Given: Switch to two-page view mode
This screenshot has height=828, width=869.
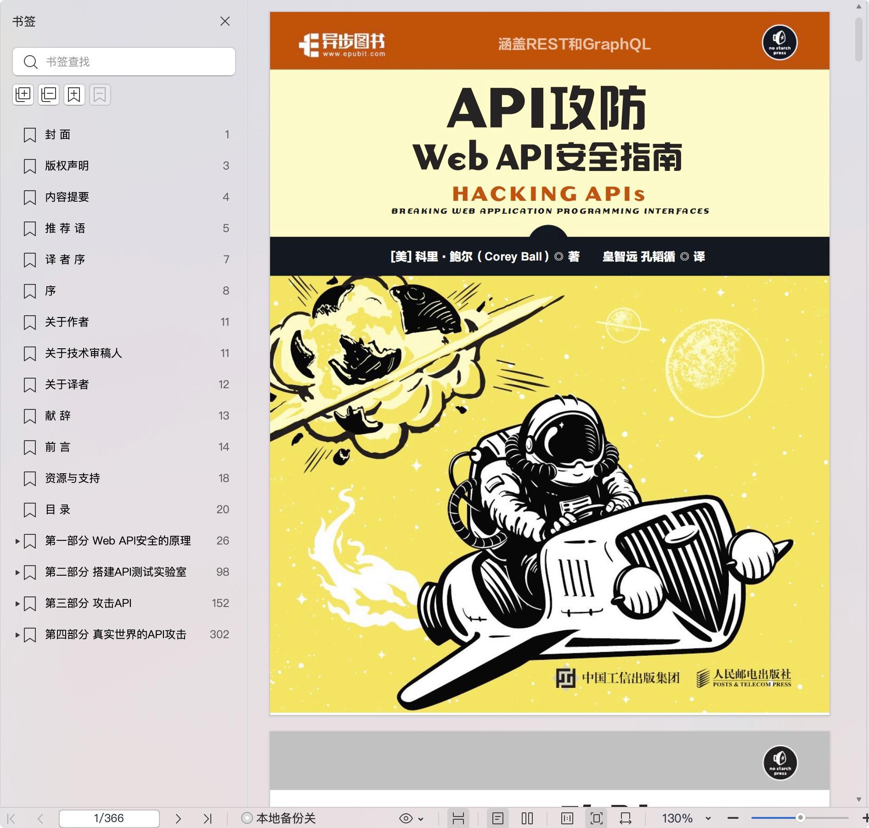Looking at the screenshot, I should click(x=527, y=818).
